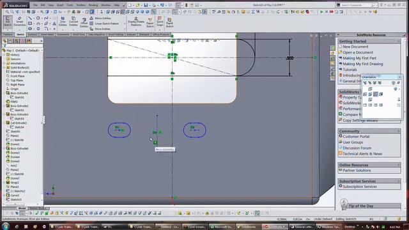Click the Subscription Services link

click(x=360, y=187)
